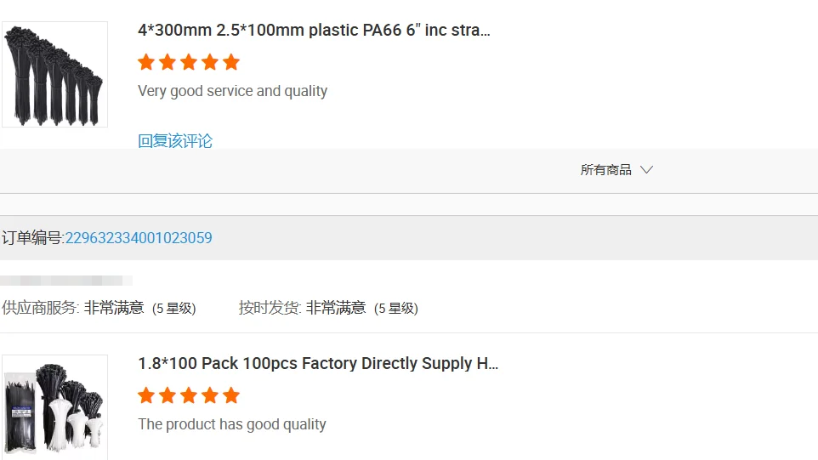This screenshot has width=818, height=460.
Task: Click the first star of the 1.8*100 Pack review
Action: click(146, 395)
